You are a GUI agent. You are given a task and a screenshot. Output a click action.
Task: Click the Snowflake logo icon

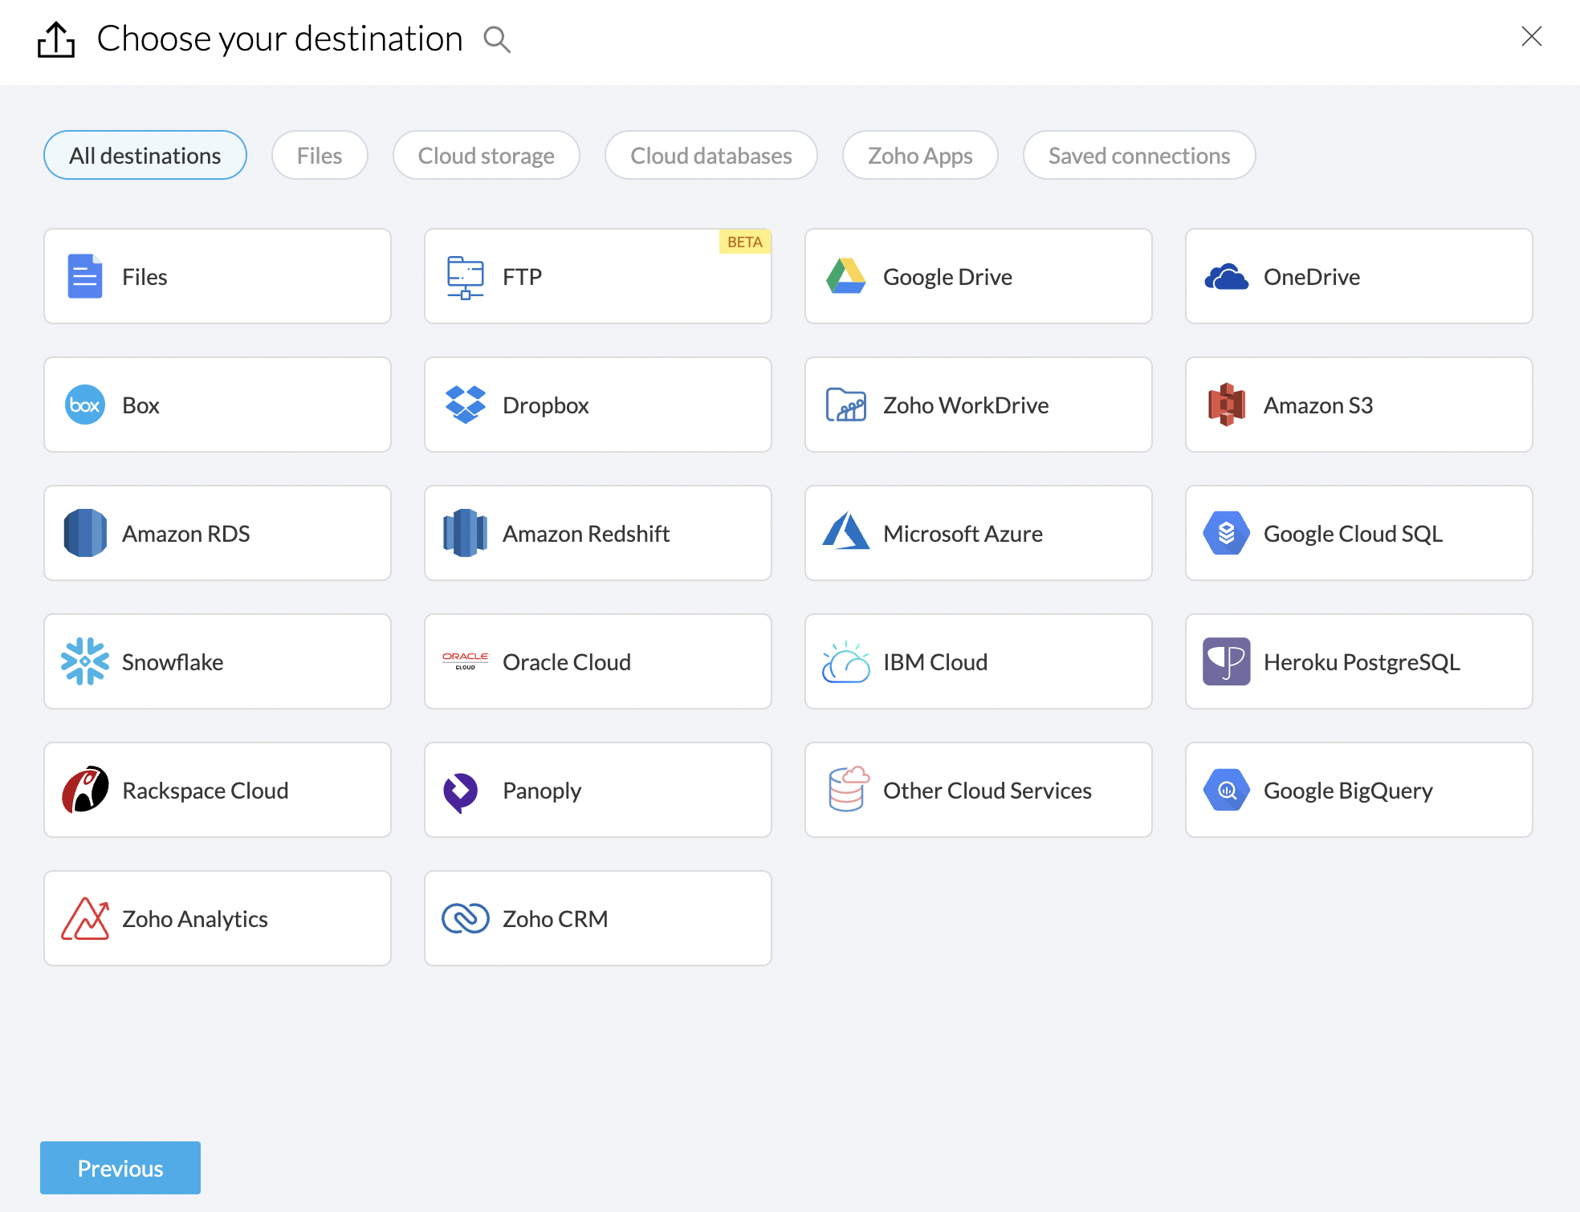pyautogui.click(x=85, y=661)
